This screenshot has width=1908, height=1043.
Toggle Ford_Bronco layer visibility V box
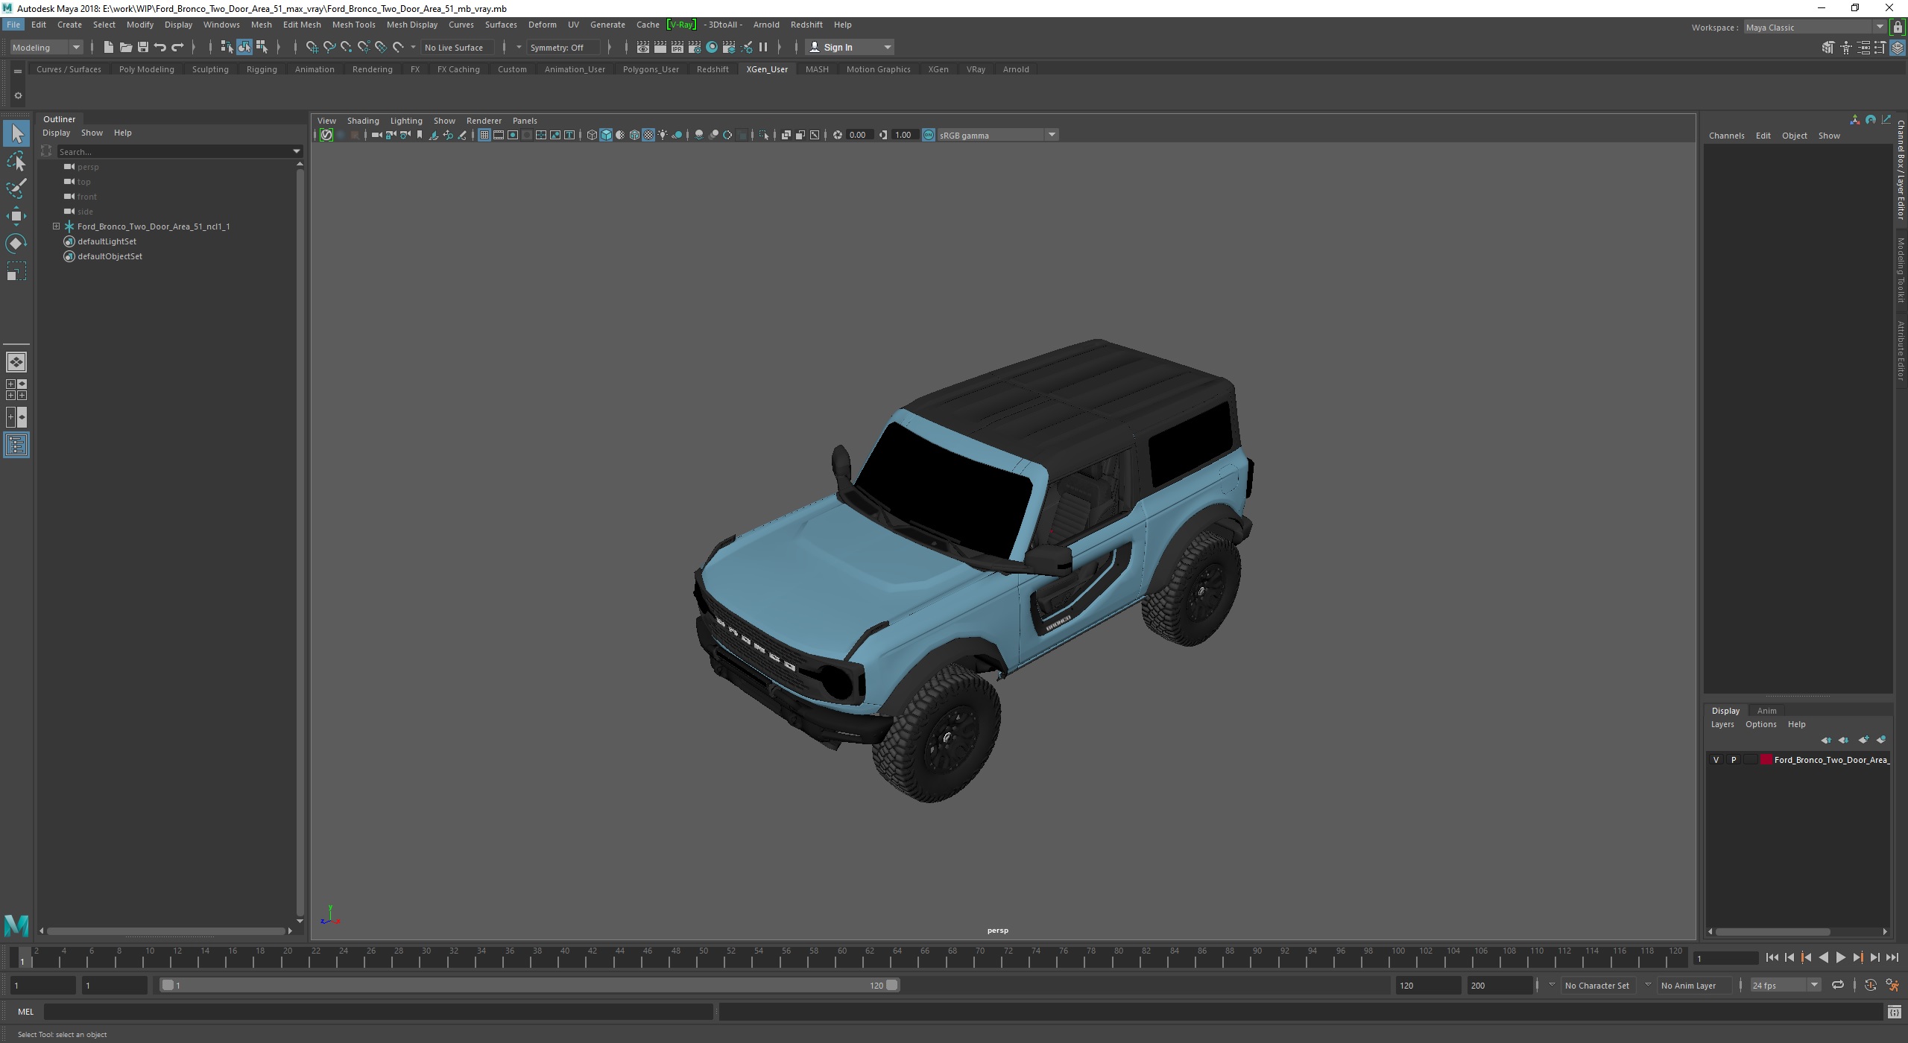[1716, 761]
